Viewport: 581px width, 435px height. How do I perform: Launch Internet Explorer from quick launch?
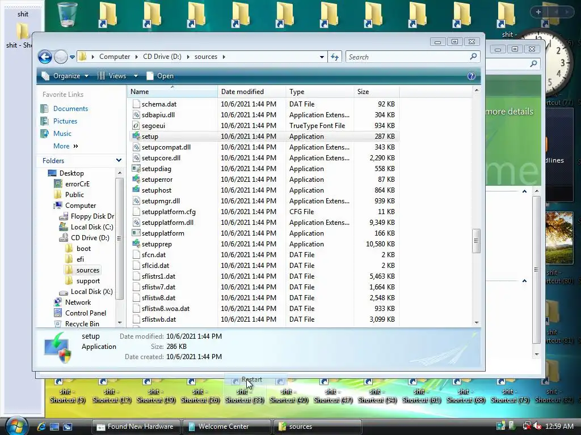coord(41,427)
